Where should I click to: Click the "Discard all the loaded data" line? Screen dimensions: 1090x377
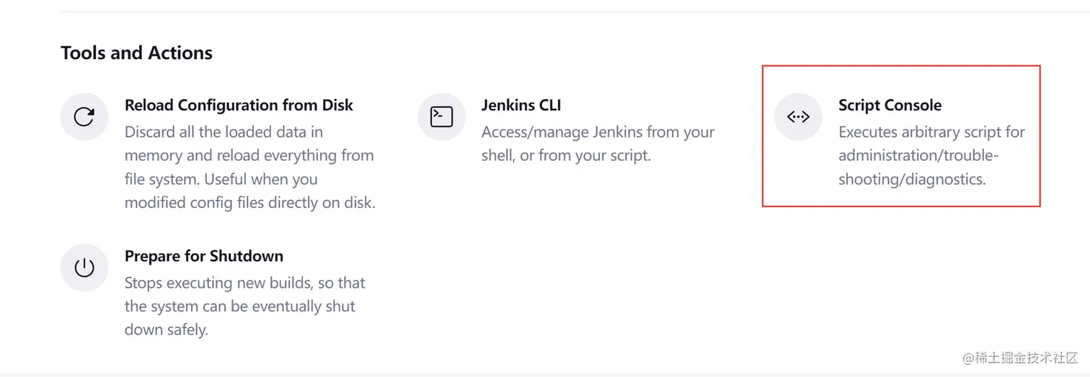[x=223, y=132]
